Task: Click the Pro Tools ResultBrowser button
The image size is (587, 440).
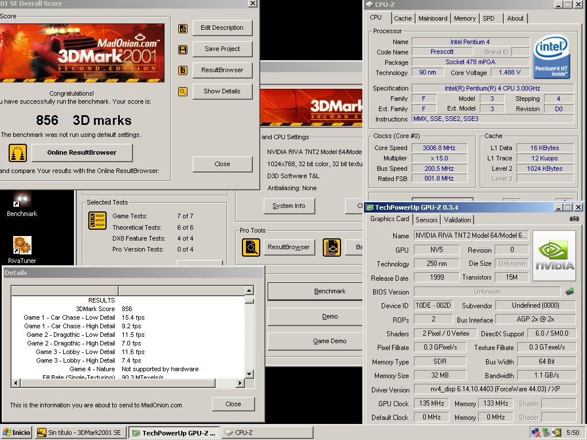Action: click(x=289, y=247)
